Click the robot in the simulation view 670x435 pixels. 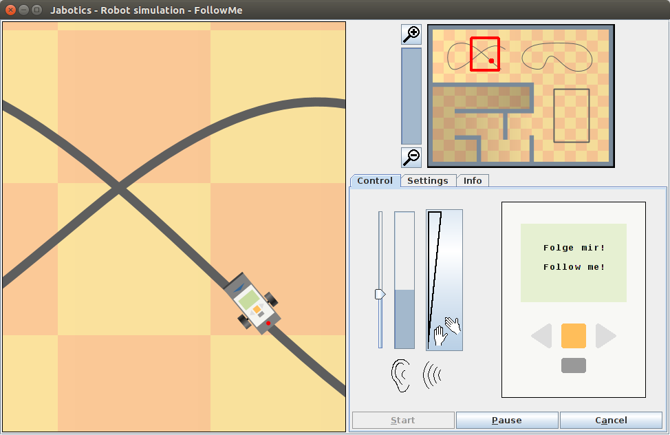251,304
